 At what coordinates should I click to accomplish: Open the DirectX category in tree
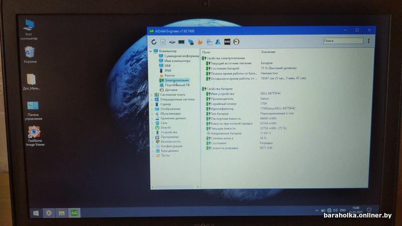pyautogui.click(x=166, y=128)
